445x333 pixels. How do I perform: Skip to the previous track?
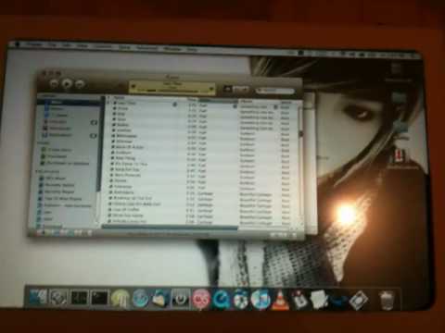click(x=54, y=84)
